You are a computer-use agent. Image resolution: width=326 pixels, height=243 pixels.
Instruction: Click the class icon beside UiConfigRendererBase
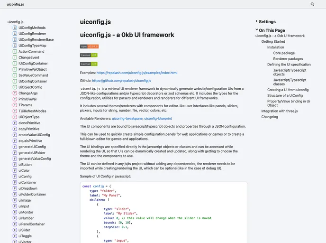coord(15,39)
